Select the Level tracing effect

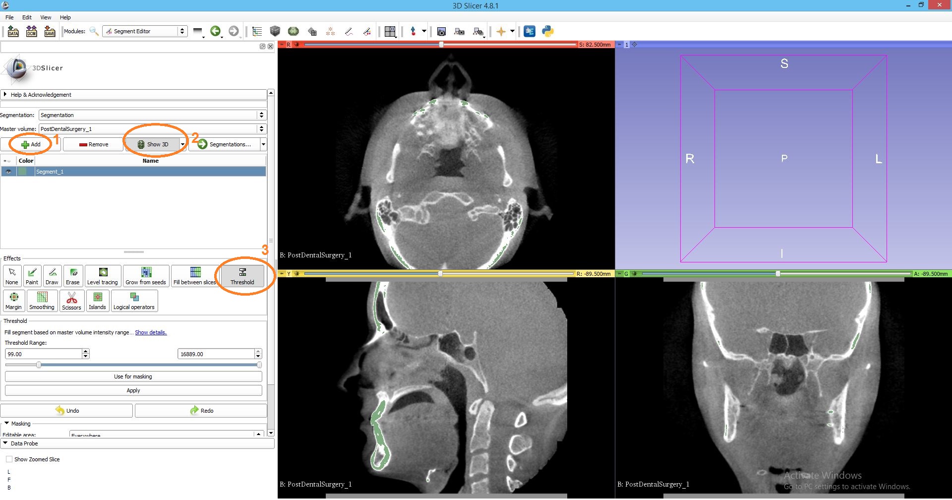103,276
